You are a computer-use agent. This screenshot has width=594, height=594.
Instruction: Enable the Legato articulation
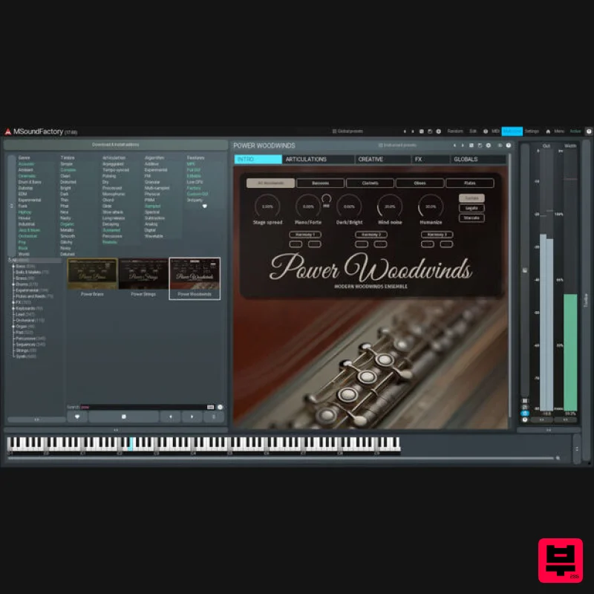472,209
